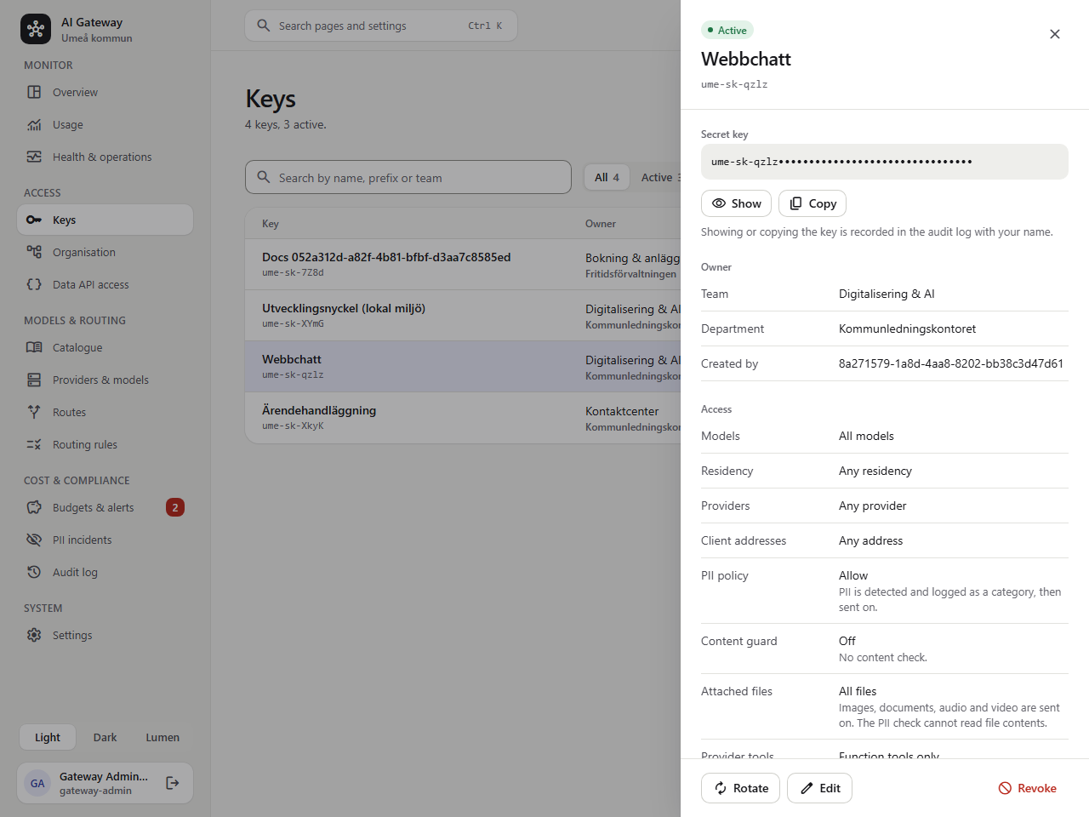Open Health & operations
Image resolution: width=1089 pixels, height=817 pixels.
[105, 157]
